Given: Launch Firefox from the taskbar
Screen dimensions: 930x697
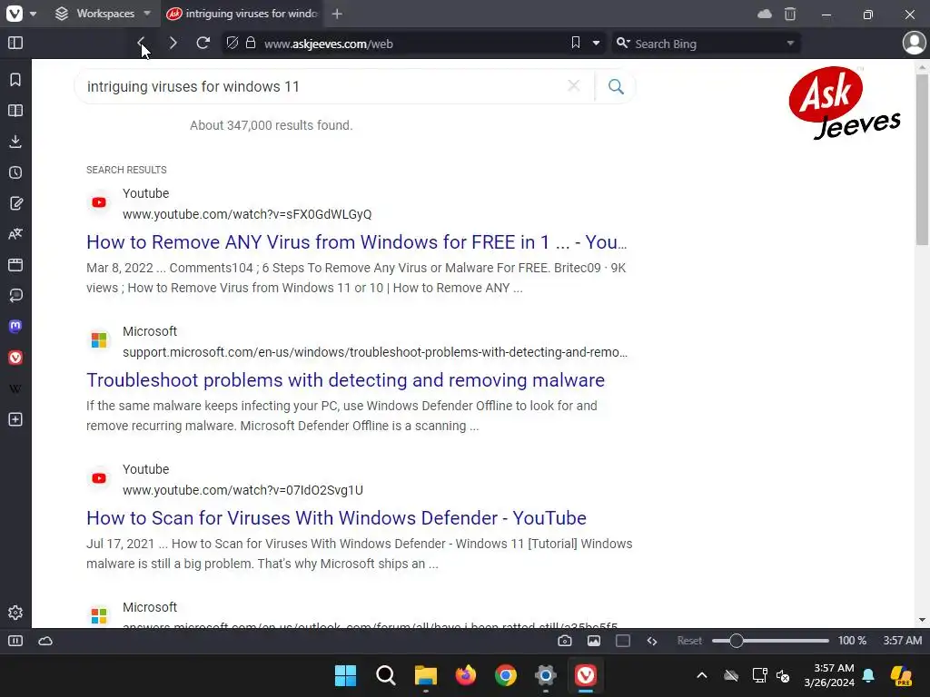Looking at the screenshot, I should [466, 675].
